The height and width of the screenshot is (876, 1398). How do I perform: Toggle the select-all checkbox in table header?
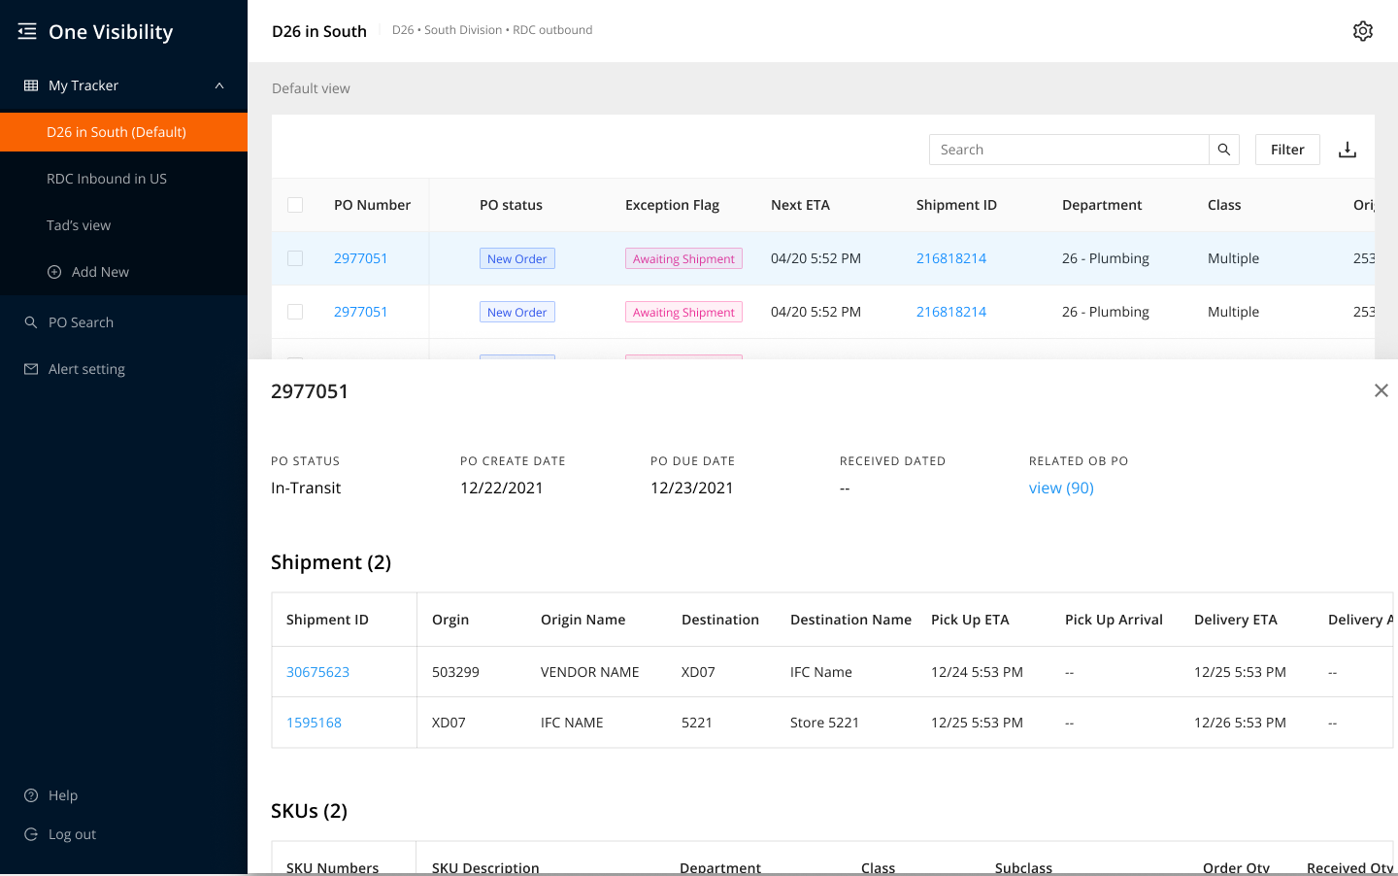295,205
